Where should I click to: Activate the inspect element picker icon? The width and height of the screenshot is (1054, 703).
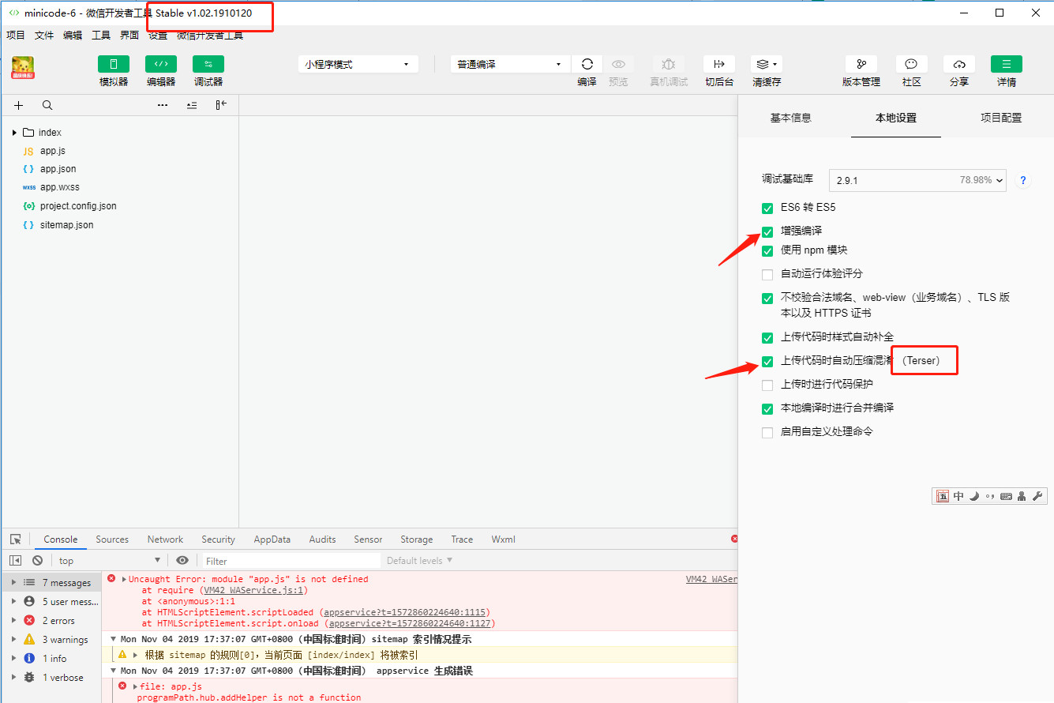15,539
